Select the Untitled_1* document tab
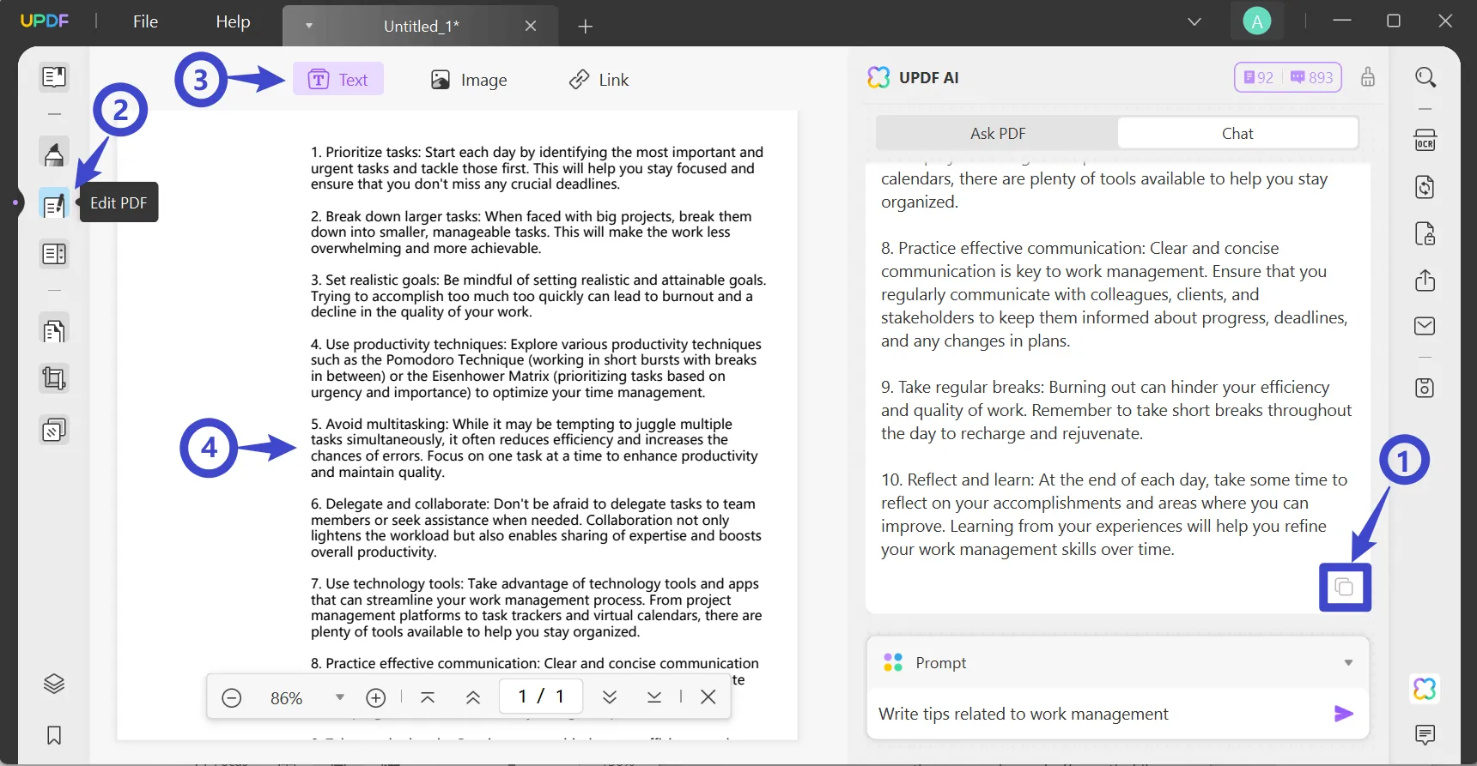 (x=421, y=26)
